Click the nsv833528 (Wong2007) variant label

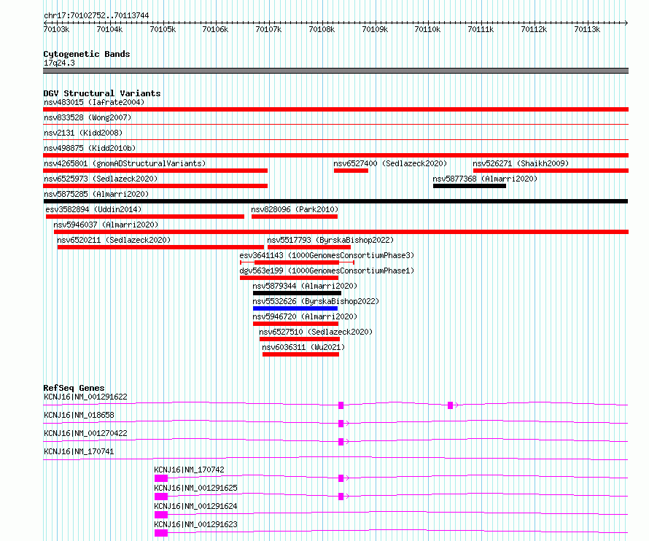pos(88,117)
